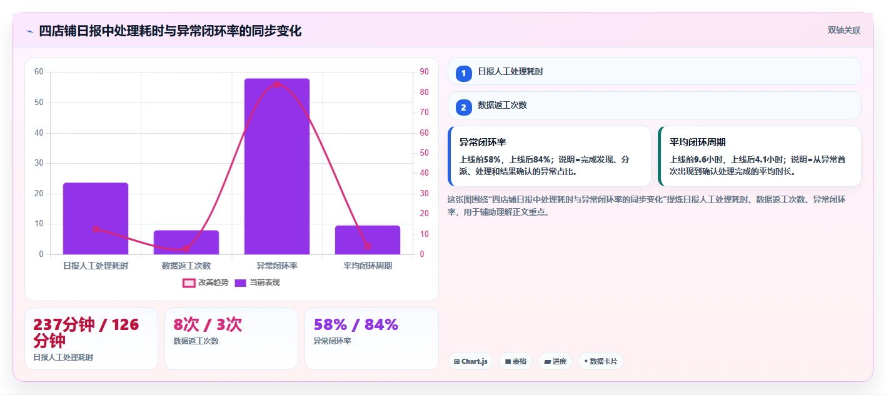Screen dimensions: 886x395
Task: Click the 8次 / 3次 stat card
Action: point(231,339)
